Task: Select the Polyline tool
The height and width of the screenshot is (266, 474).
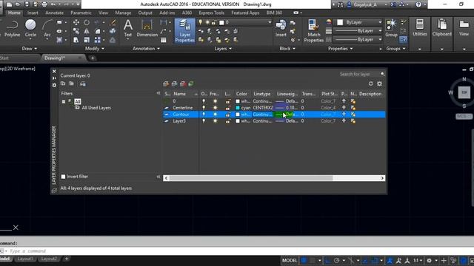Action: pos(12,28)
